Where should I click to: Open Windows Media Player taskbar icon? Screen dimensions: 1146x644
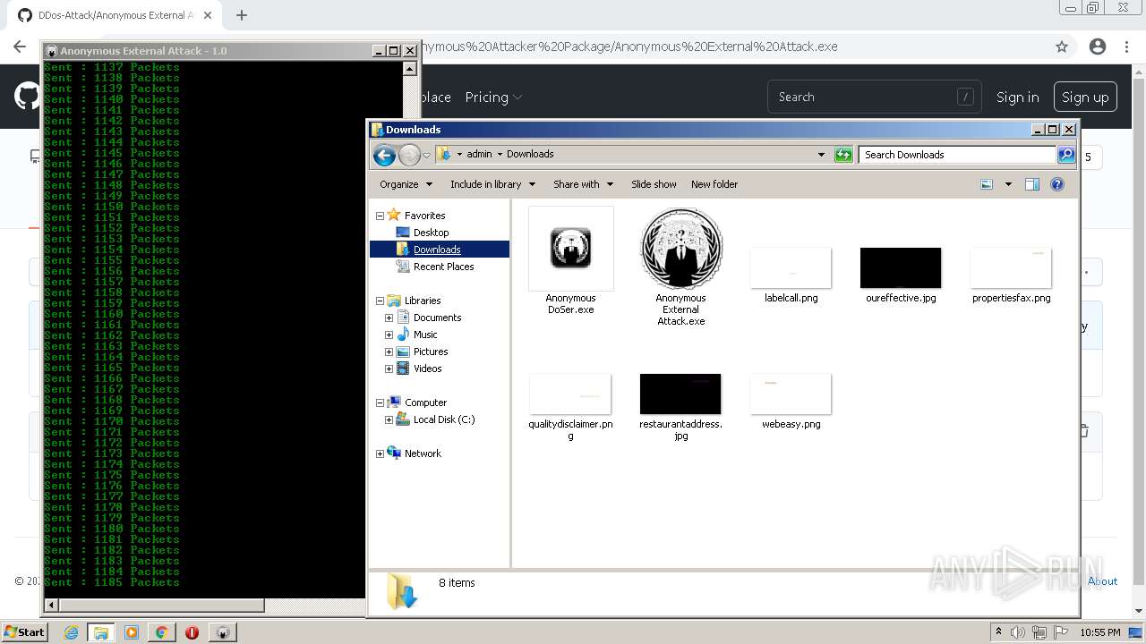click(132, 632)
